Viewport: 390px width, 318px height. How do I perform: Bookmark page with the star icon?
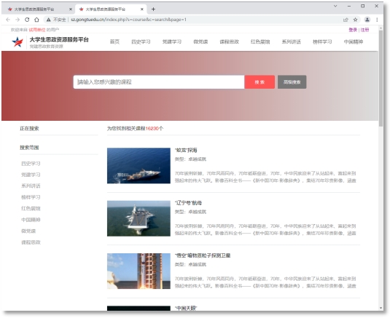pyautogui.click(x=356, y=20)
